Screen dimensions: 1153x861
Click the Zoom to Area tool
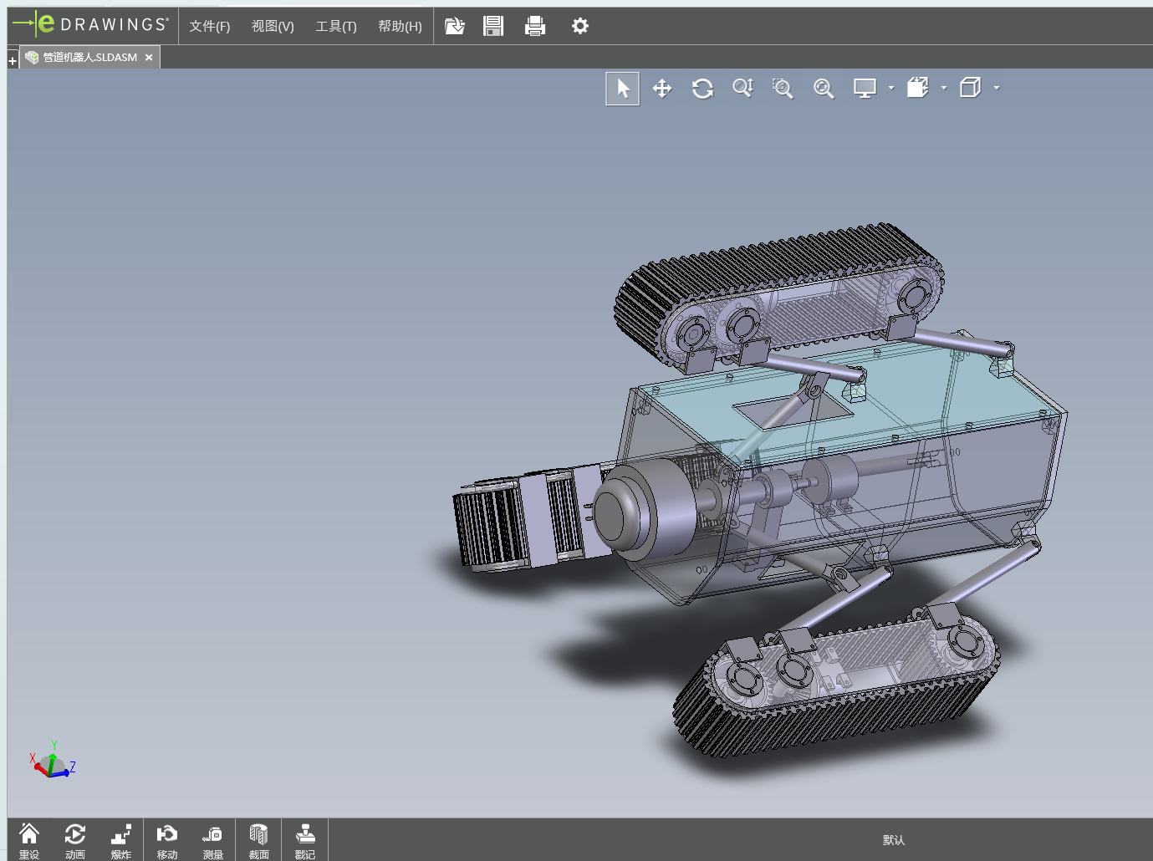click(x=783, y=89)
